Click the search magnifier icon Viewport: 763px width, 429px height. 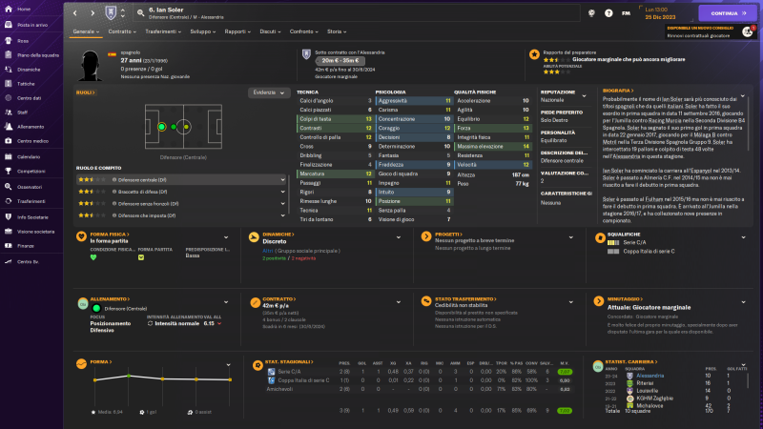[x=140, y=13]
